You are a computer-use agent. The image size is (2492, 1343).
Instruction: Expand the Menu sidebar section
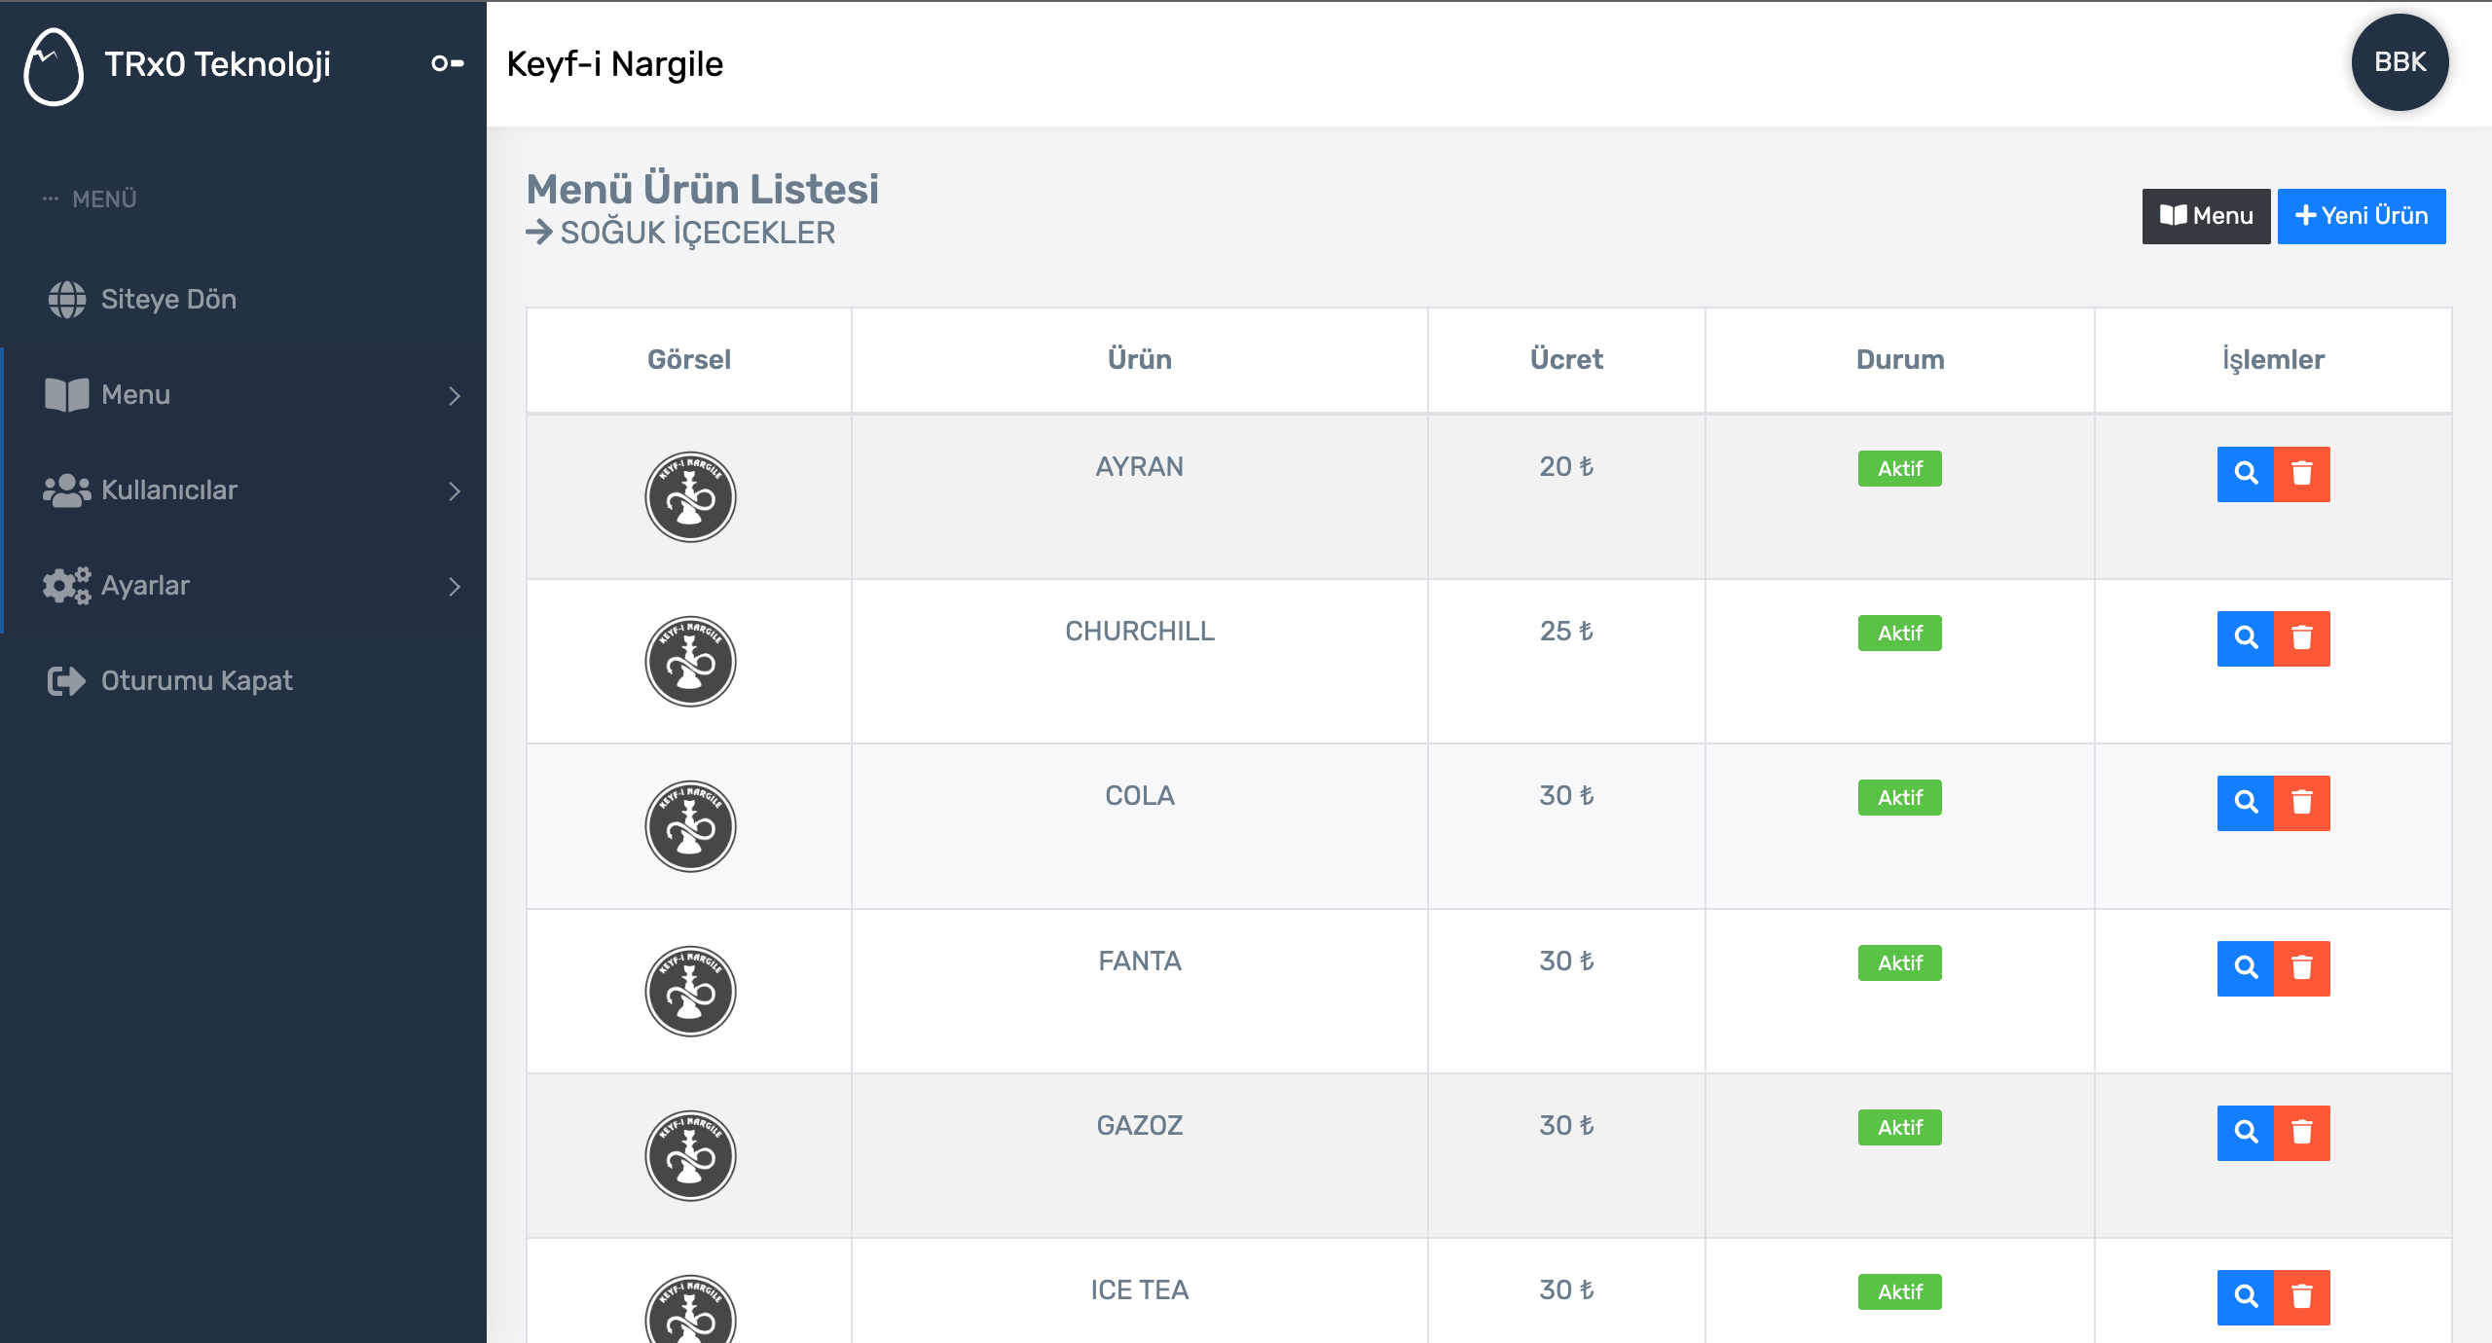tap(243, 395)
